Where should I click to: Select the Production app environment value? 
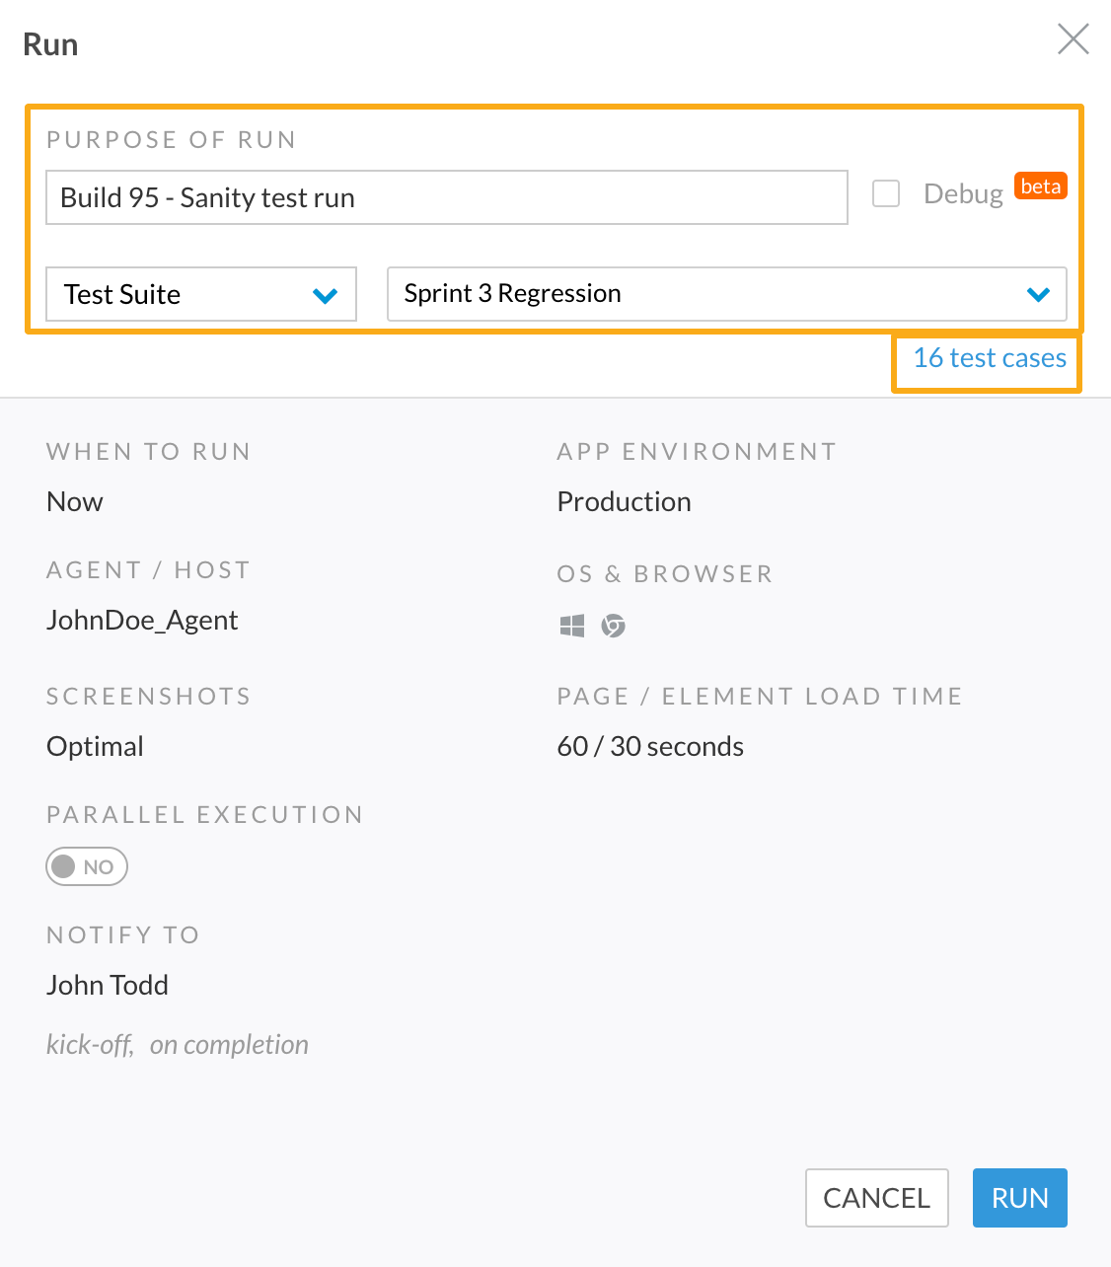tap(625, 501)
